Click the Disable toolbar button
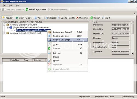The image size is (137, 99). point(72,18)
